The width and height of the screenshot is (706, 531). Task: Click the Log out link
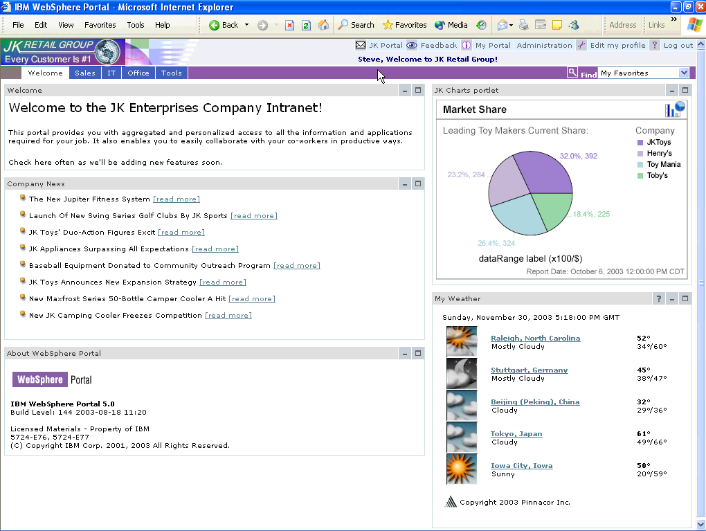[678, 45]
